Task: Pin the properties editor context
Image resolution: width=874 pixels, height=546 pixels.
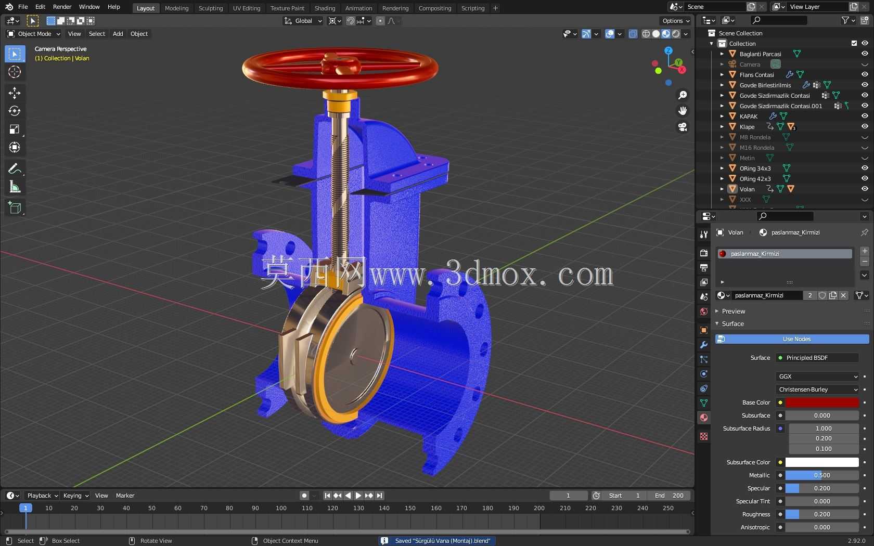Action: point(864,232)
